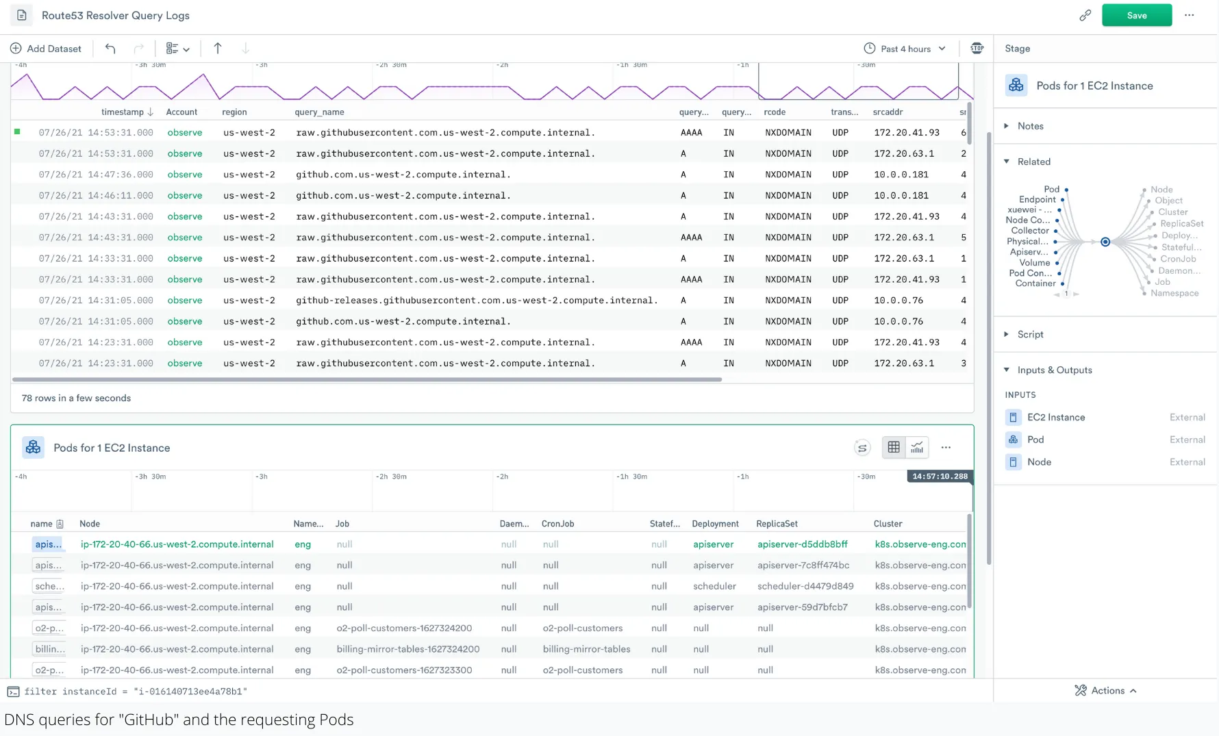Screen dimensions: 1219x736
Task: Click the 10.0.0.76 srcaddr at 14:31:05 github.com
Action: coord(898,322)
